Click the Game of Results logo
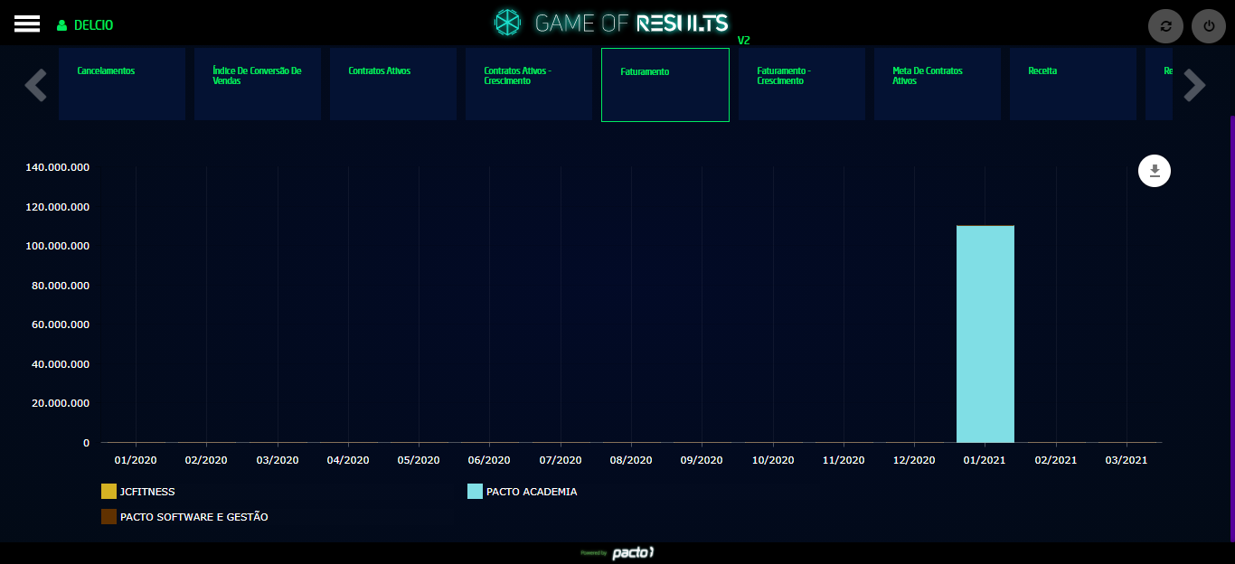The height and width of the screenshot is (564, 1235). [611, 23]
